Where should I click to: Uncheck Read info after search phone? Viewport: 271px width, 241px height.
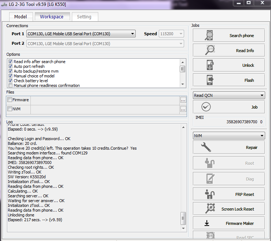[x=11, y=62]
